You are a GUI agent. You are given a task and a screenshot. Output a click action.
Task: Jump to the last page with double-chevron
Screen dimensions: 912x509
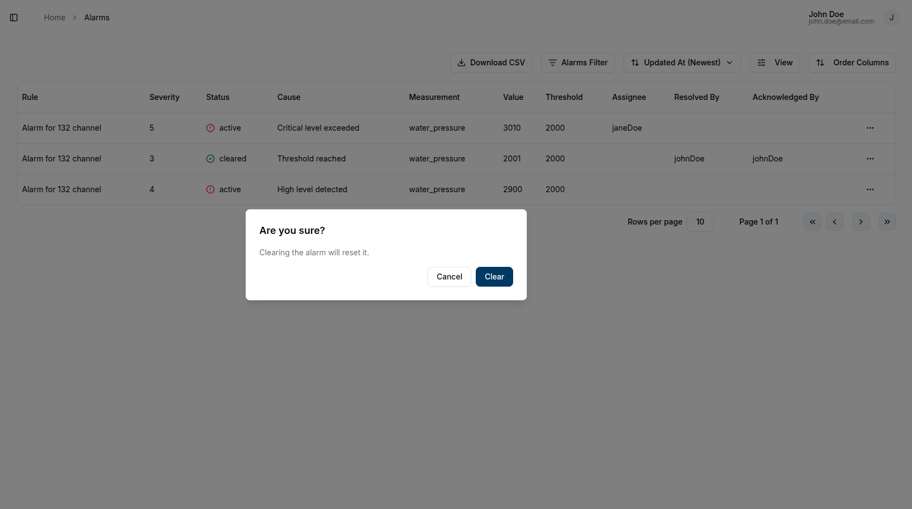(887, 222)
